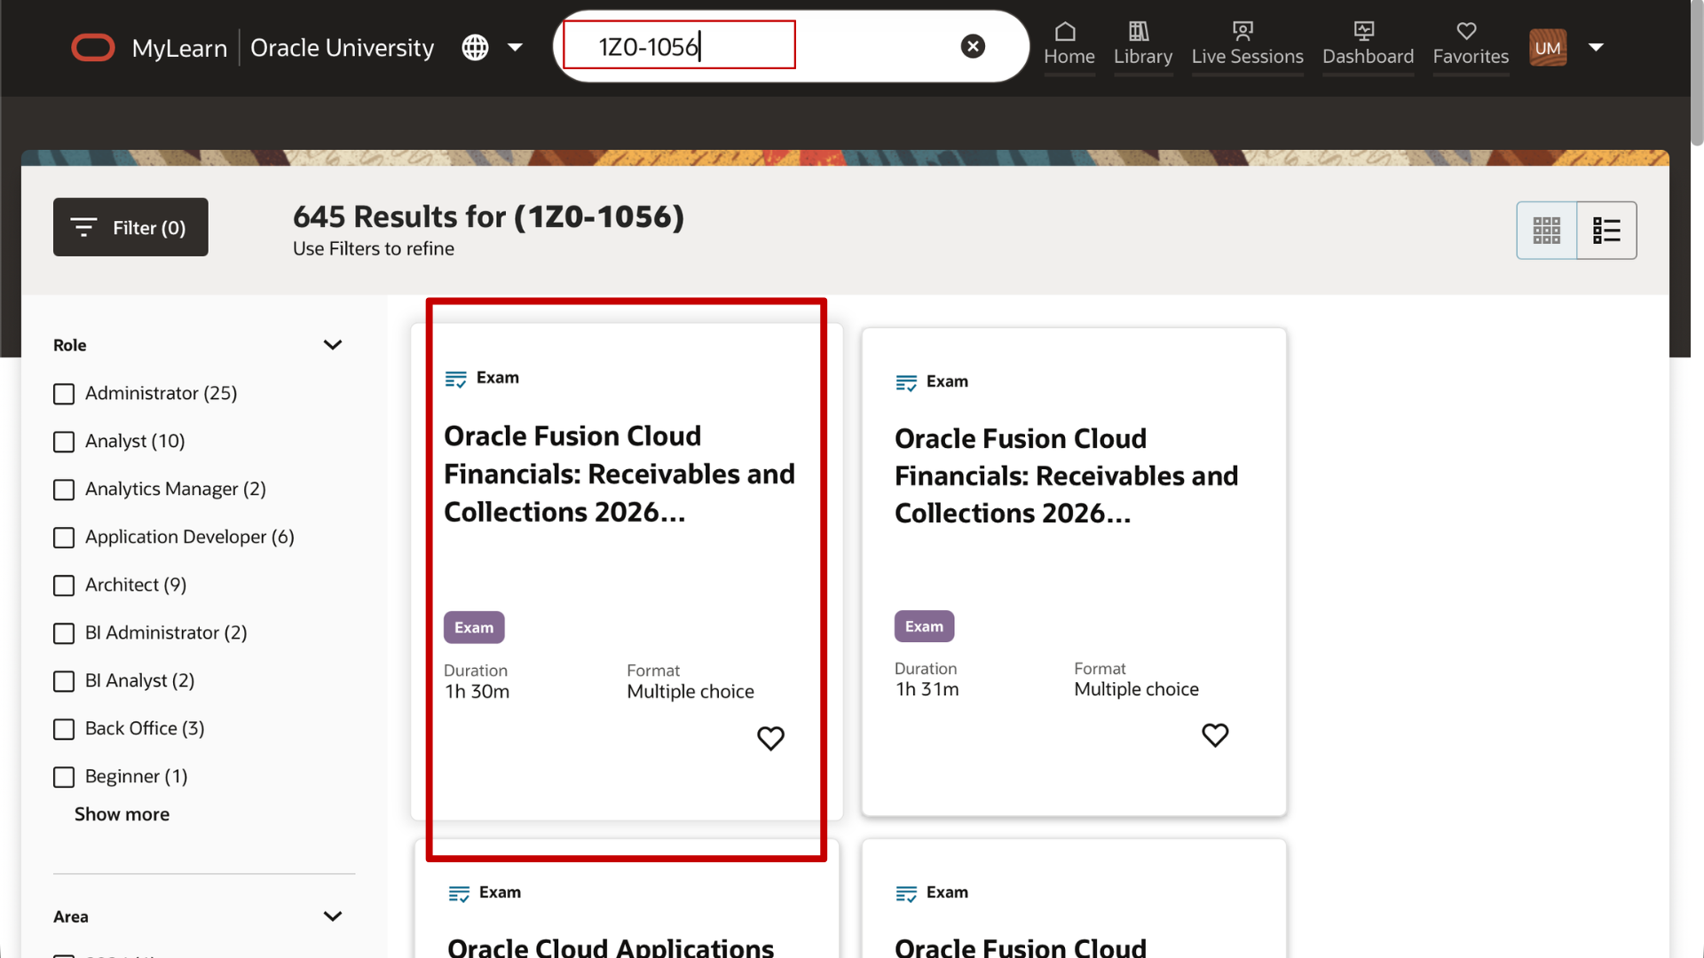This screenshot has width=1704, height=958.
Task: Click the globe language icon
Action: click(x=476, y=47)
